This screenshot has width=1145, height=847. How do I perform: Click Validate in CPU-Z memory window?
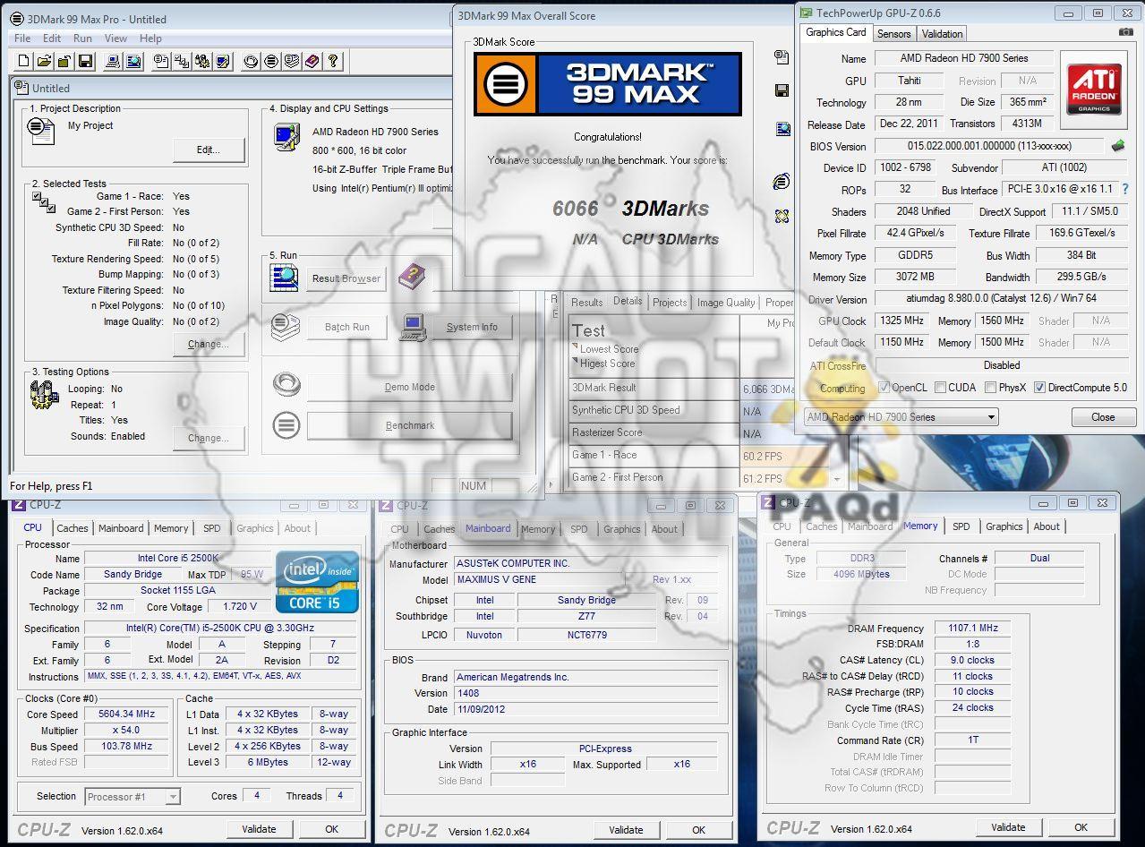[1008, 827]
